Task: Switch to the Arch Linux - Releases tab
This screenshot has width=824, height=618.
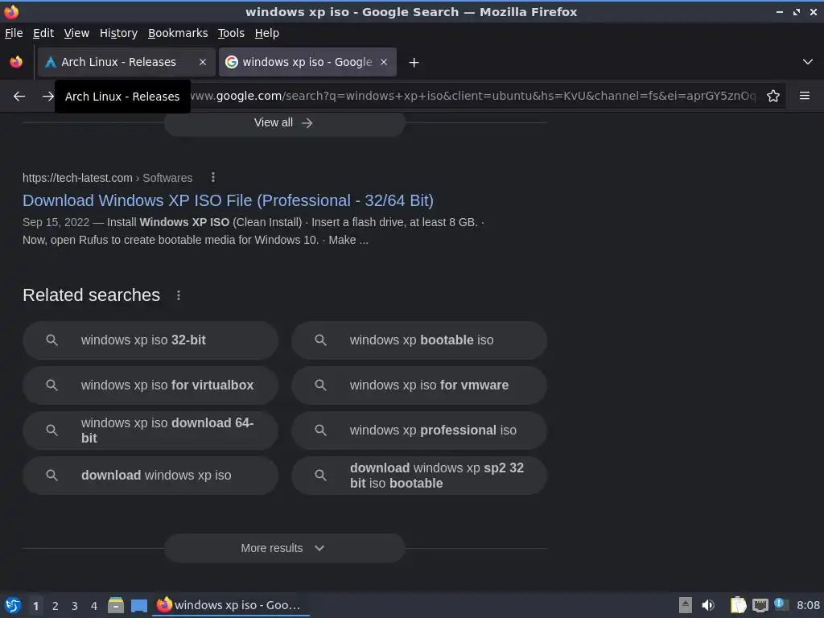Action: 126,62
